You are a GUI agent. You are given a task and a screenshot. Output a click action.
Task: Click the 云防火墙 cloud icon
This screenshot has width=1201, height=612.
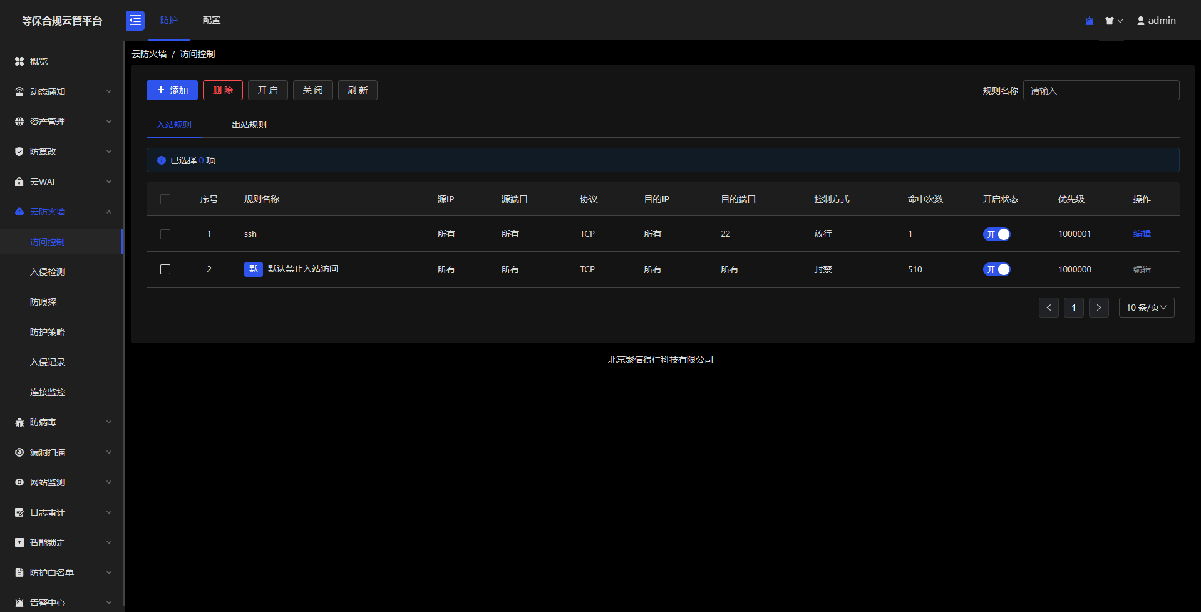pos(19,212)
